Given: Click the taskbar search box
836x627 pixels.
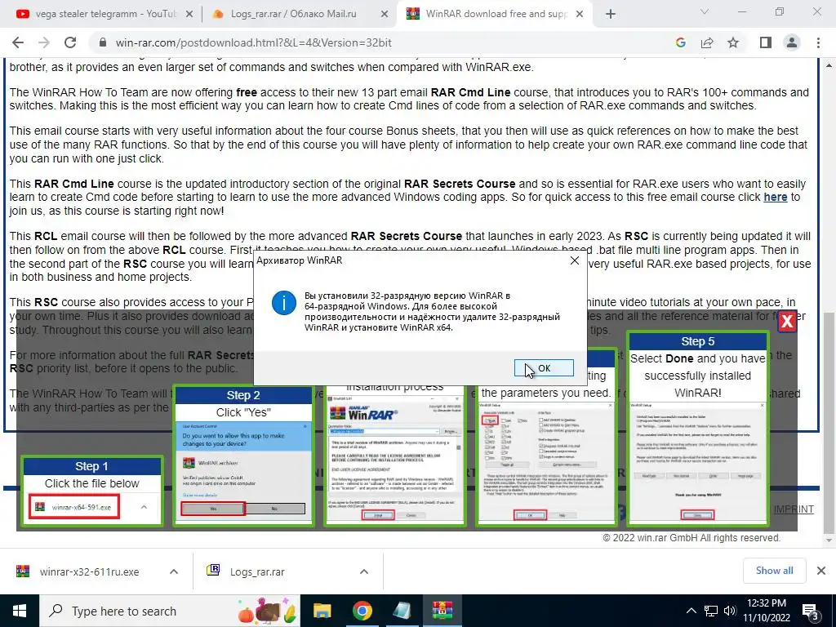Looking at the screenshot, I should click(x=170, y=611).
